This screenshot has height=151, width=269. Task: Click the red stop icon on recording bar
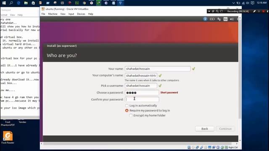264,11
